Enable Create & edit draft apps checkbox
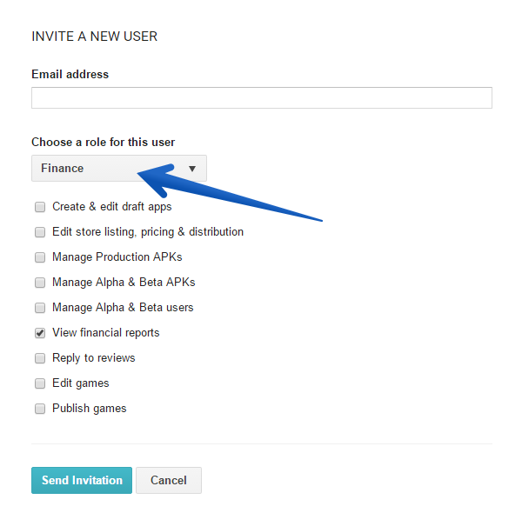Viewport: 522px width, 513px height. (40, 207)
